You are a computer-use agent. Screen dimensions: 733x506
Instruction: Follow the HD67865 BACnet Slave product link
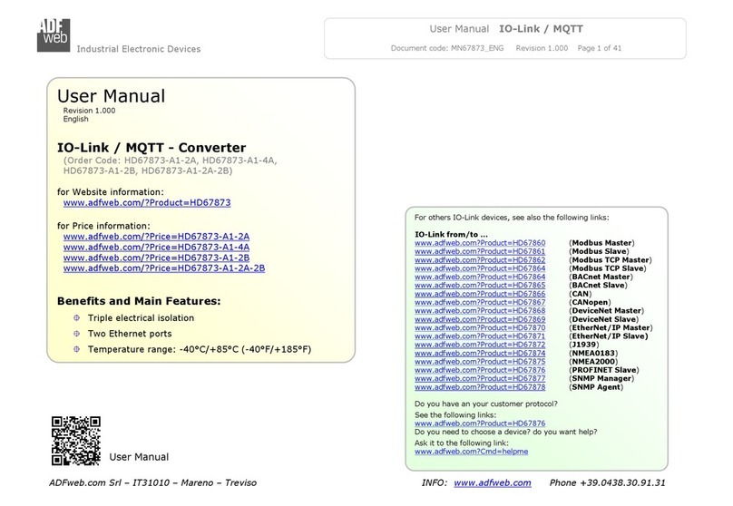click(480, 285)
